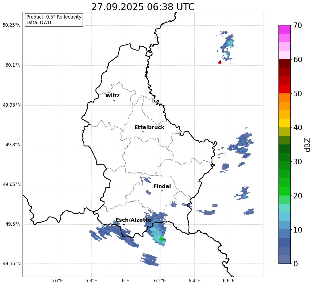314x286 pixels.
Task: Click the colorbar tick label 70
Action: 298,26
